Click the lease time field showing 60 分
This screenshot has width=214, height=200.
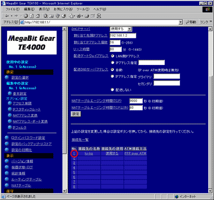[116, 49]
